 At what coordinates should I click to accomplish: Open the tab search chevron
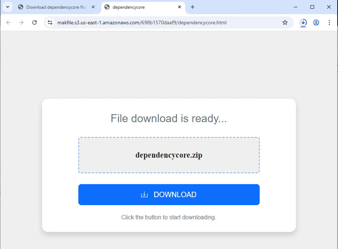coord(8,7)
